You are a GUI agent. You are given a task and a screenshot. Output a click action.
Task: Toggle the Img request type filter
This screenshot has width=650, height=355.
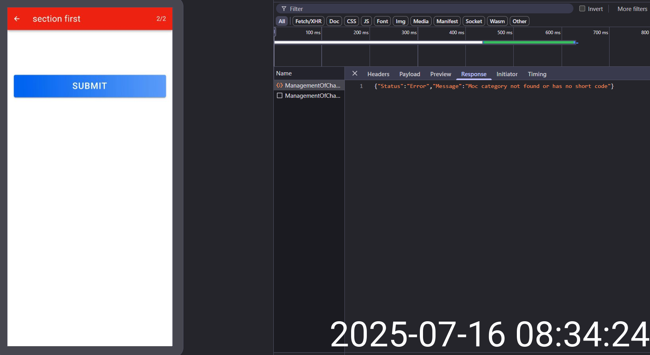click(400, 21)
